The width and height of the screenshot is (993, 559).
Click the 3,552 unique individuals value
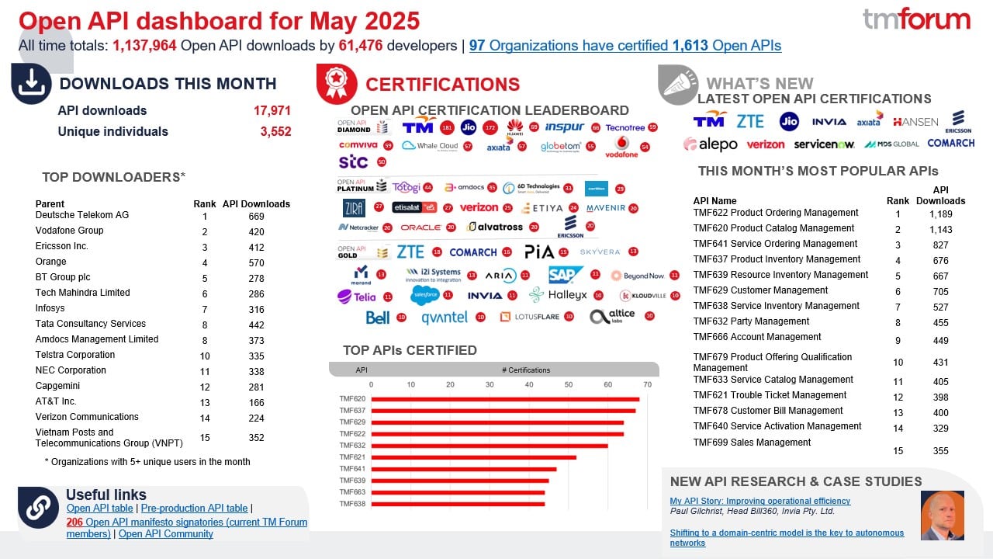(x=276, y=132)
